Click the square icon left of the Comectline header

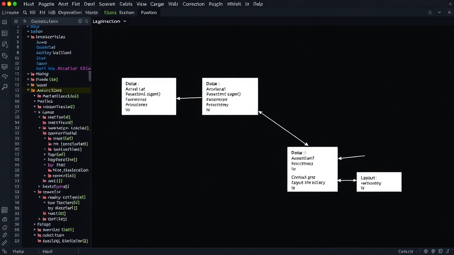tap(16, 21)
